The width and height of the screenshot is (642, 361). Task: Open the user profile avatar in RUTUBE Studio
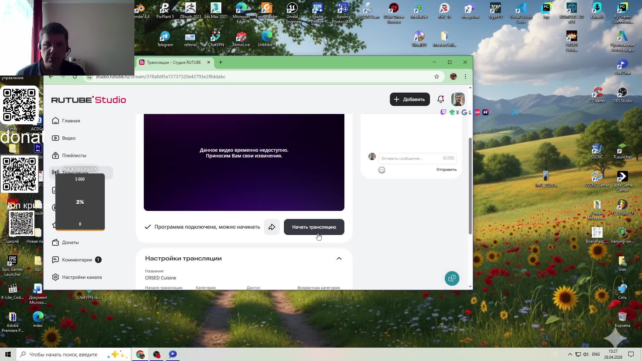(x=458, y=99)
